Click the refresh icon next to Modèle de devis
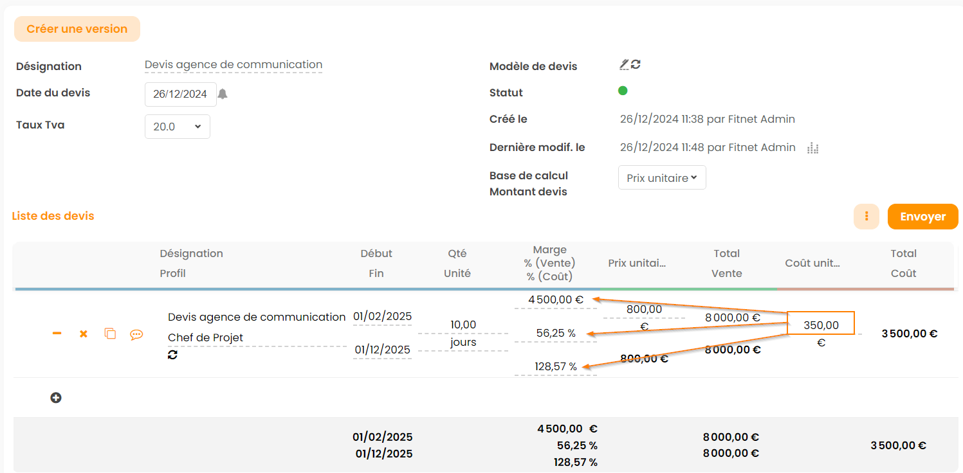This screenshot has height=473, width=963. coord(636,64)
